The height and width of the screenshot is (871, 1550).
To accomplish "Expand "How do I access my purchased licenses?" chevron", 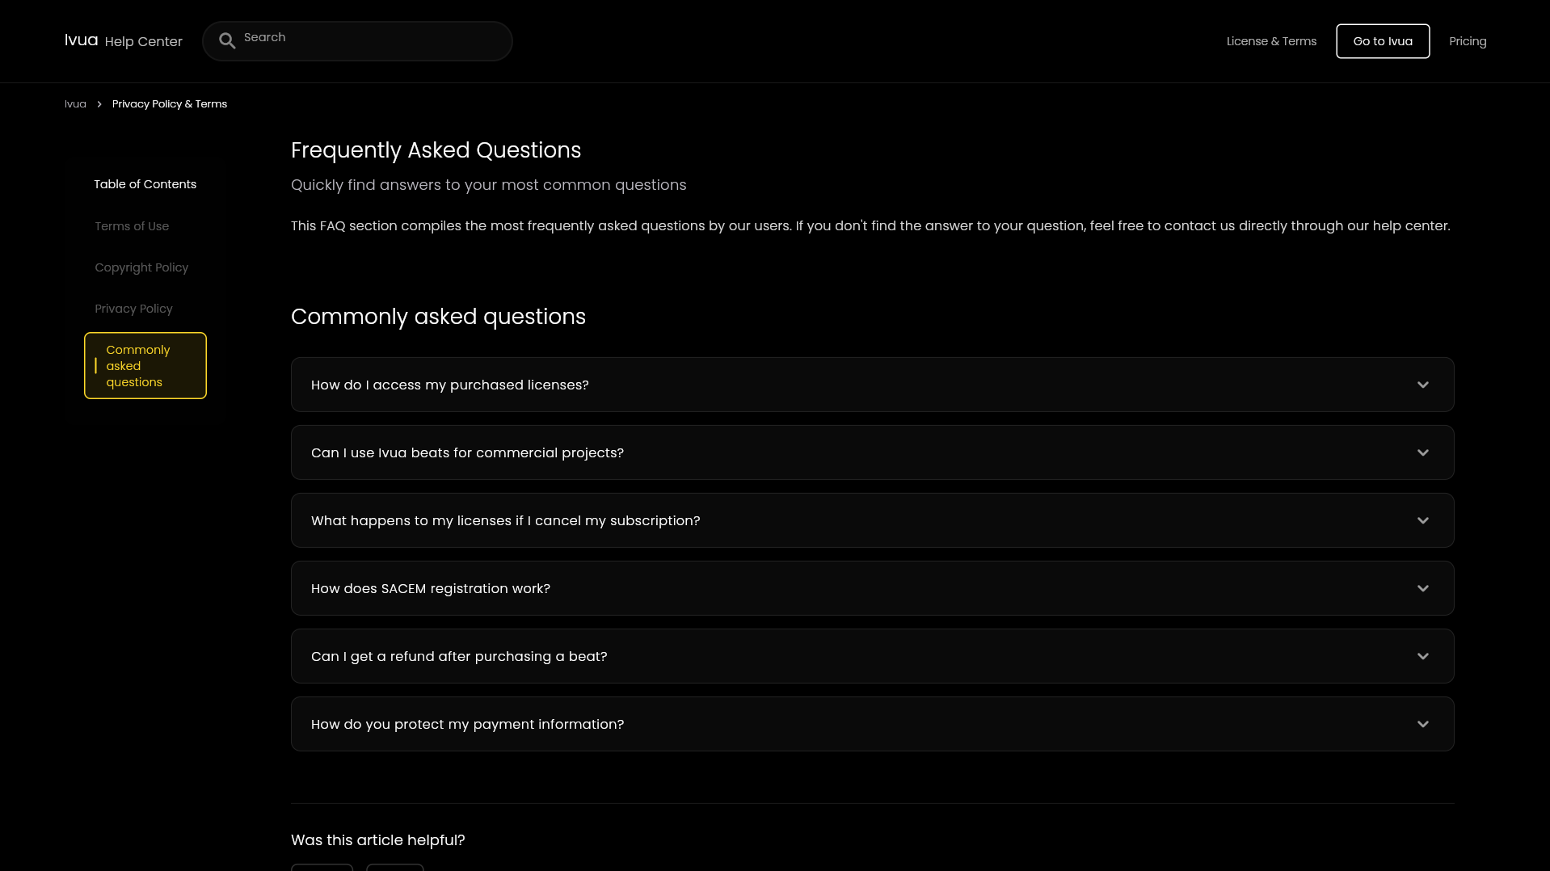I will (x=1422, y=385).
